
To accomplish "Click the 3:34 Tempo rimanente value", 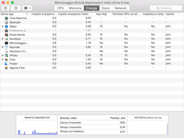I will click(x=122, y=127).
